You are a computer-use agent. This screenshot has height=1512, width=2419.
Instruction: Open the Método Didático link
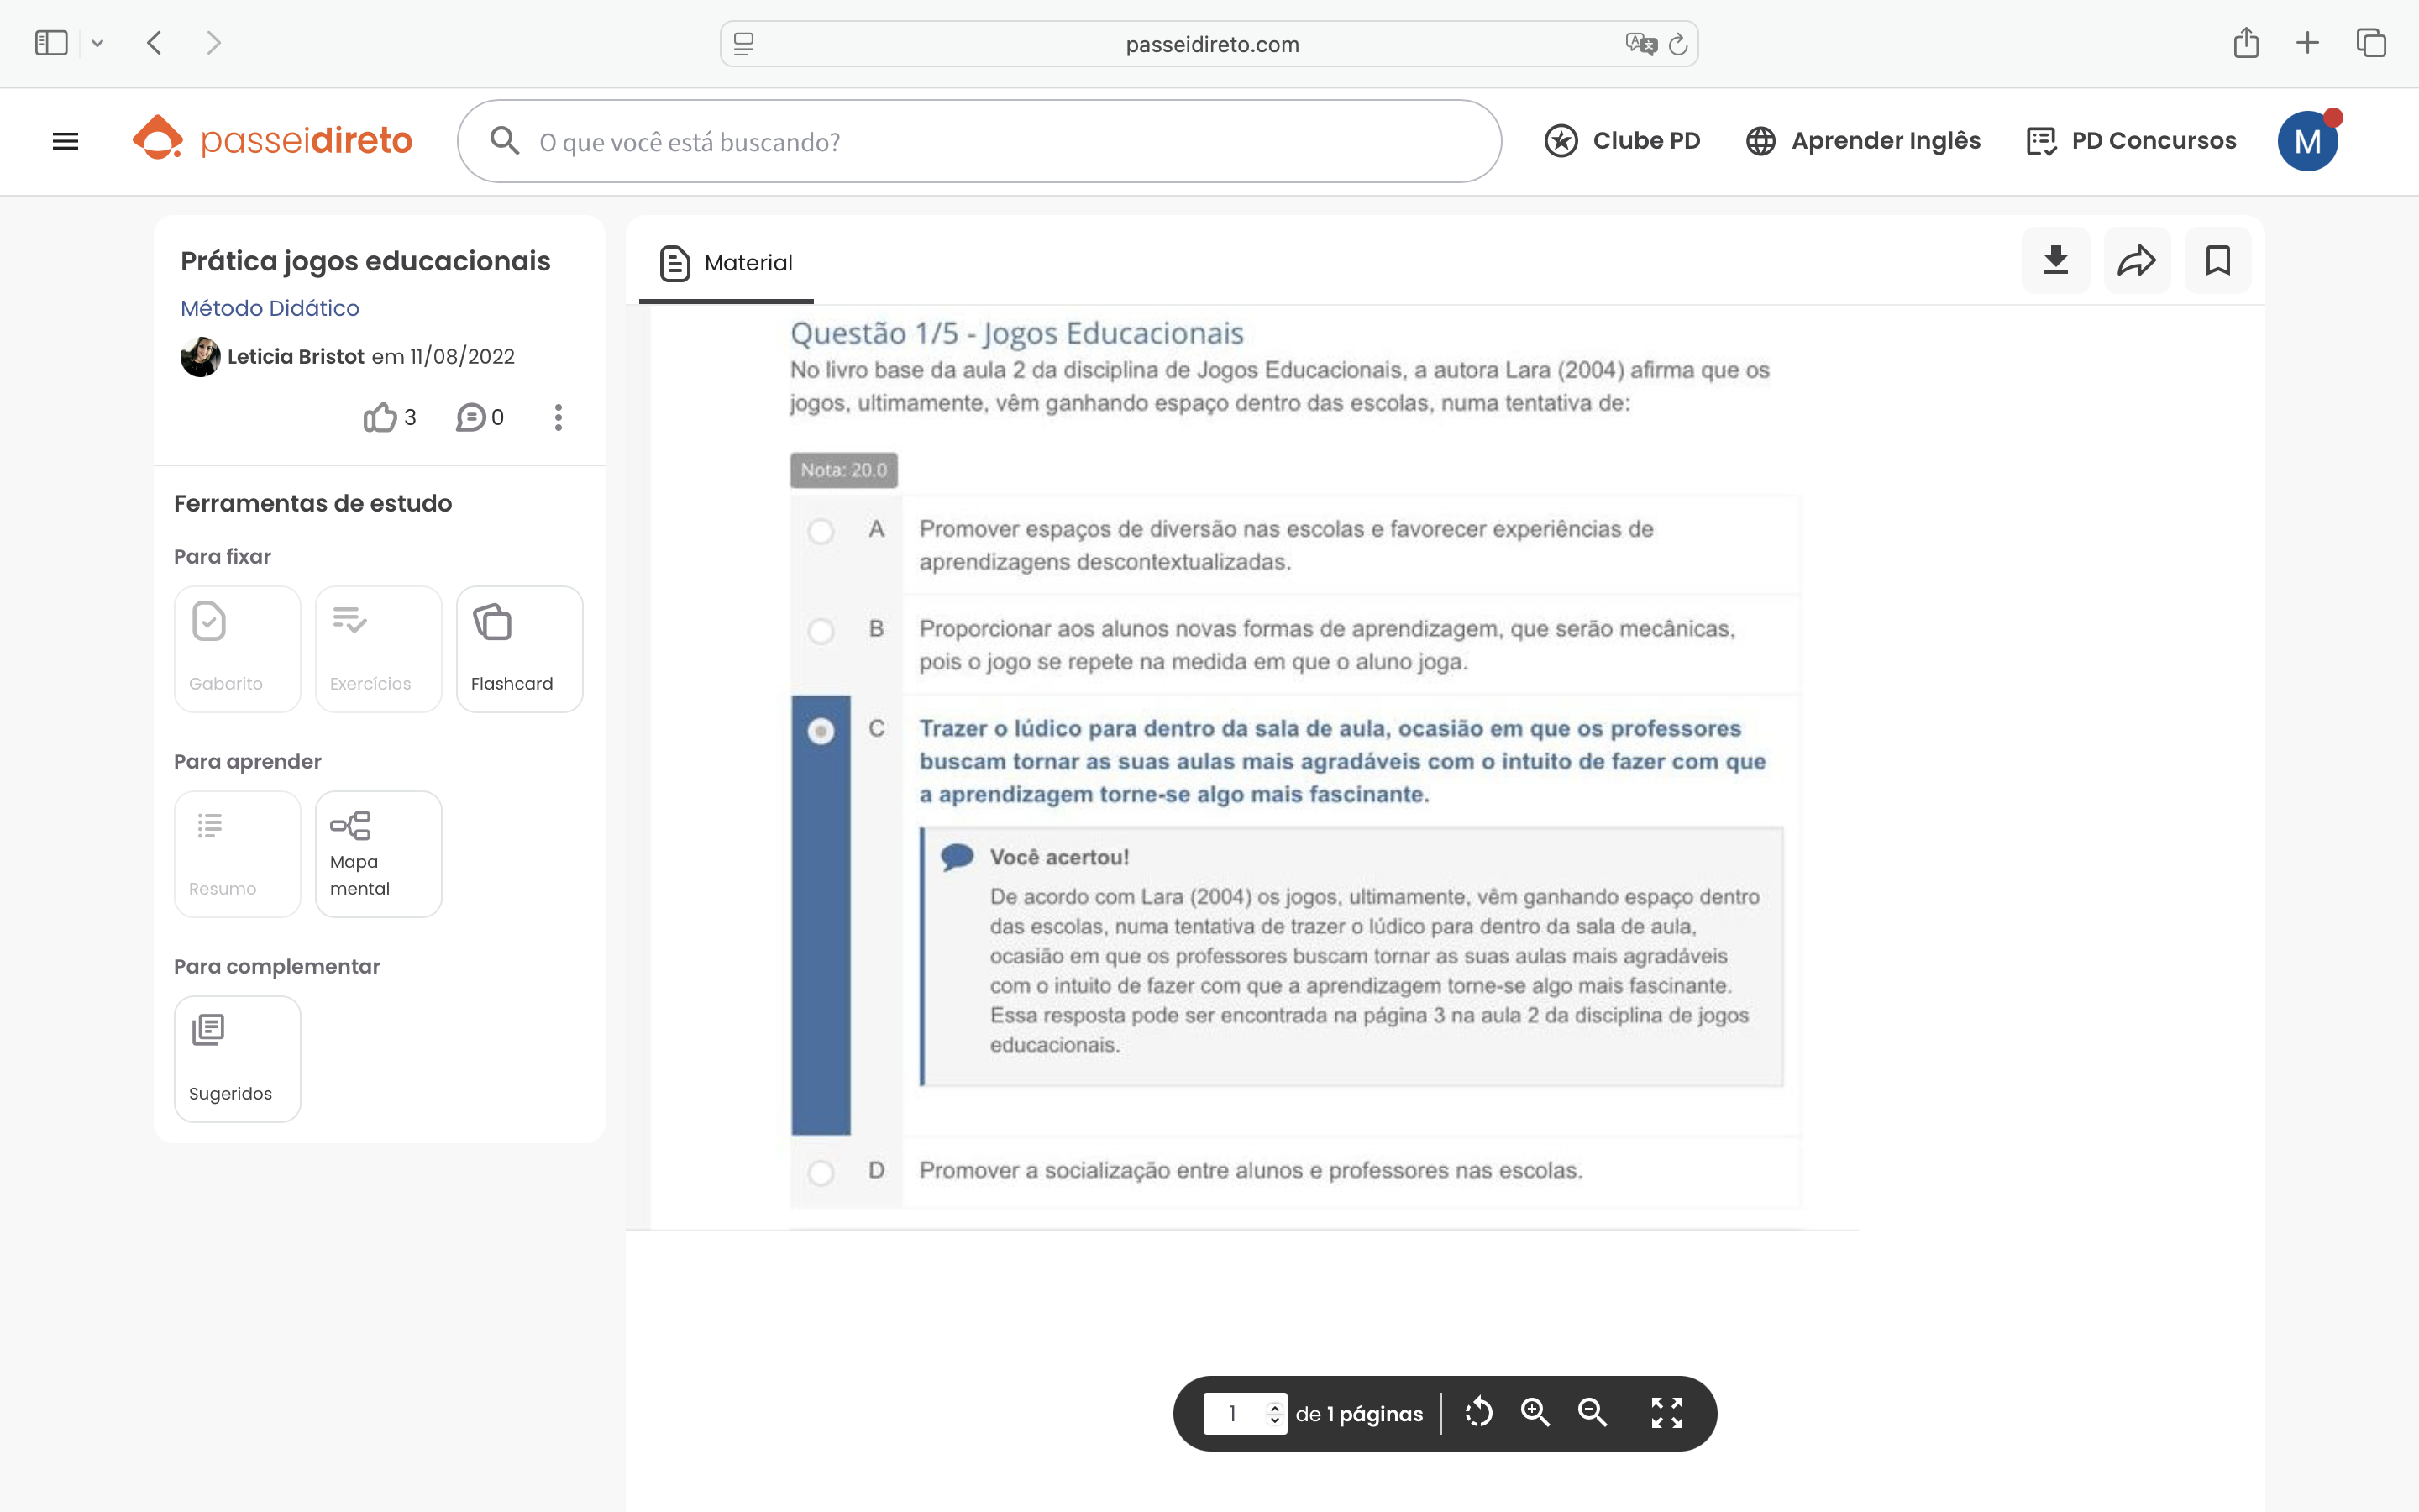tap(270, 308)
